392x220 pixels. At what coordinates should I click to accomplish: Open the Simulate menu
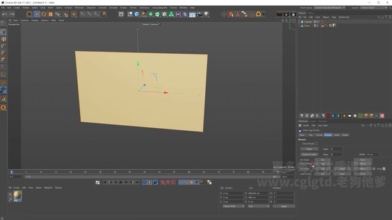pos(113,8)
